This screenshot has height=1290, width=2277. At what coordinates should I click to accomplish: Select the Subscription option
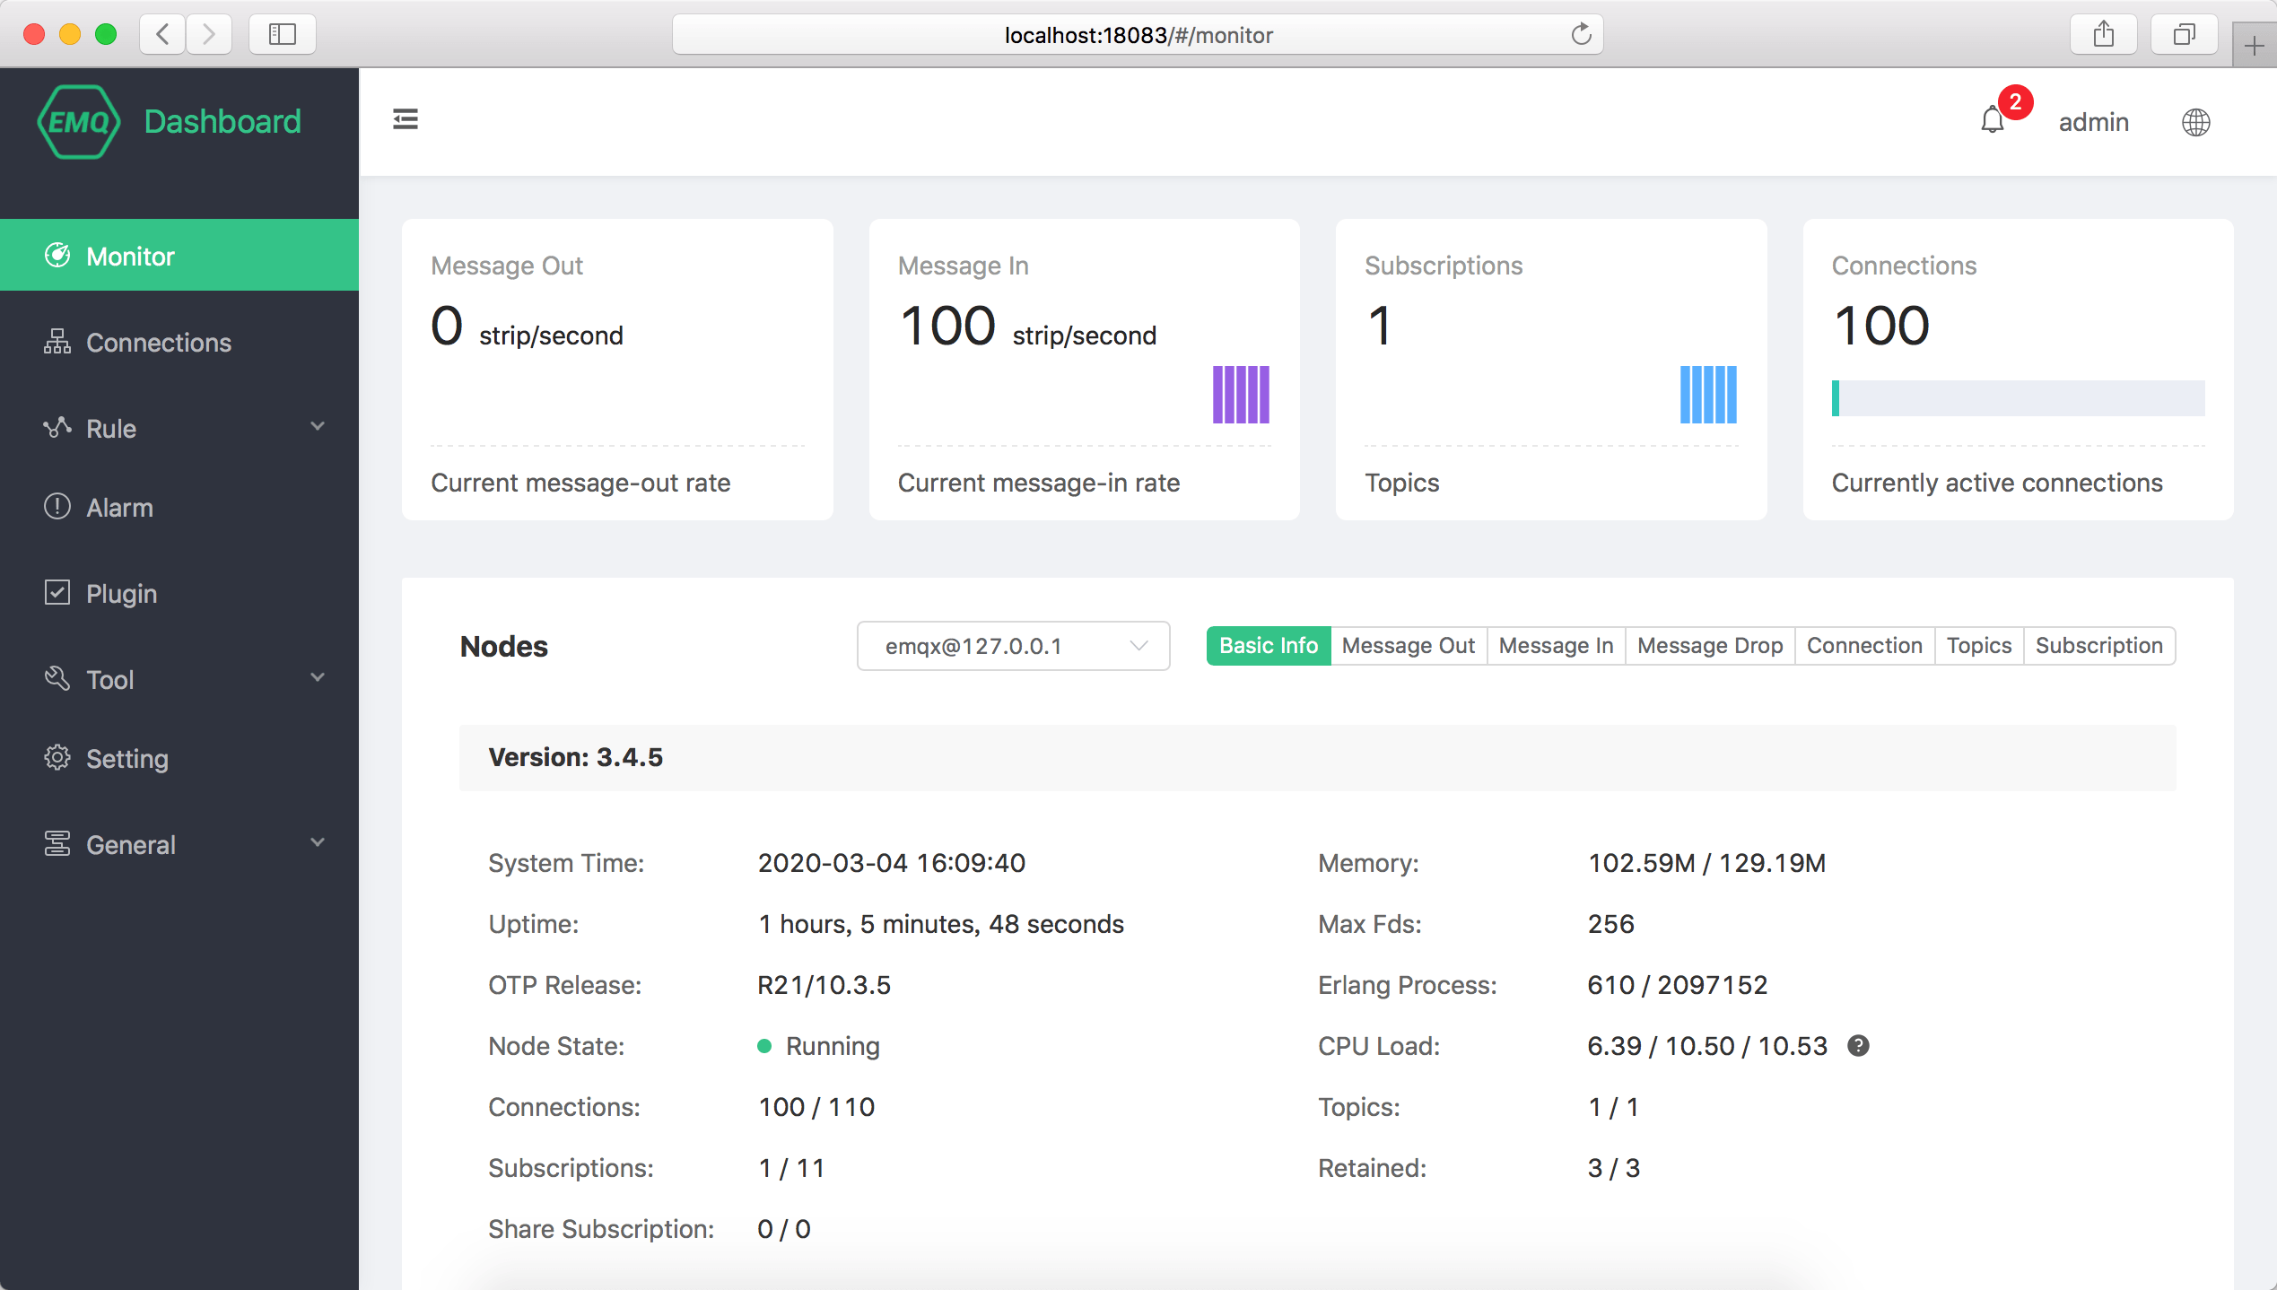coord(2098,646)
